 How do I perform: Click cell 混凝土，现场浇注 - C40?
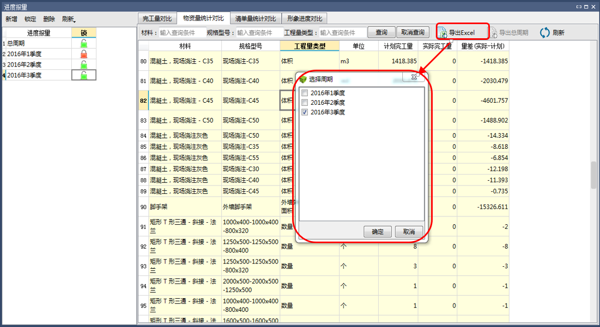pos(185,81)
